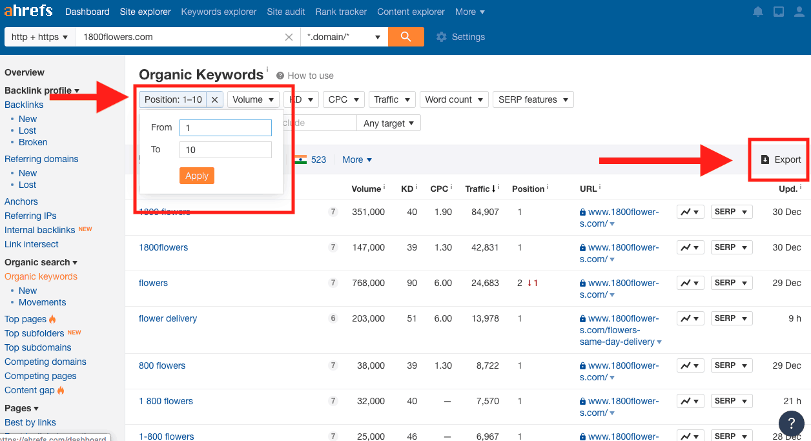
Task: Open Movements under Organic search
Action: [43, 302]
